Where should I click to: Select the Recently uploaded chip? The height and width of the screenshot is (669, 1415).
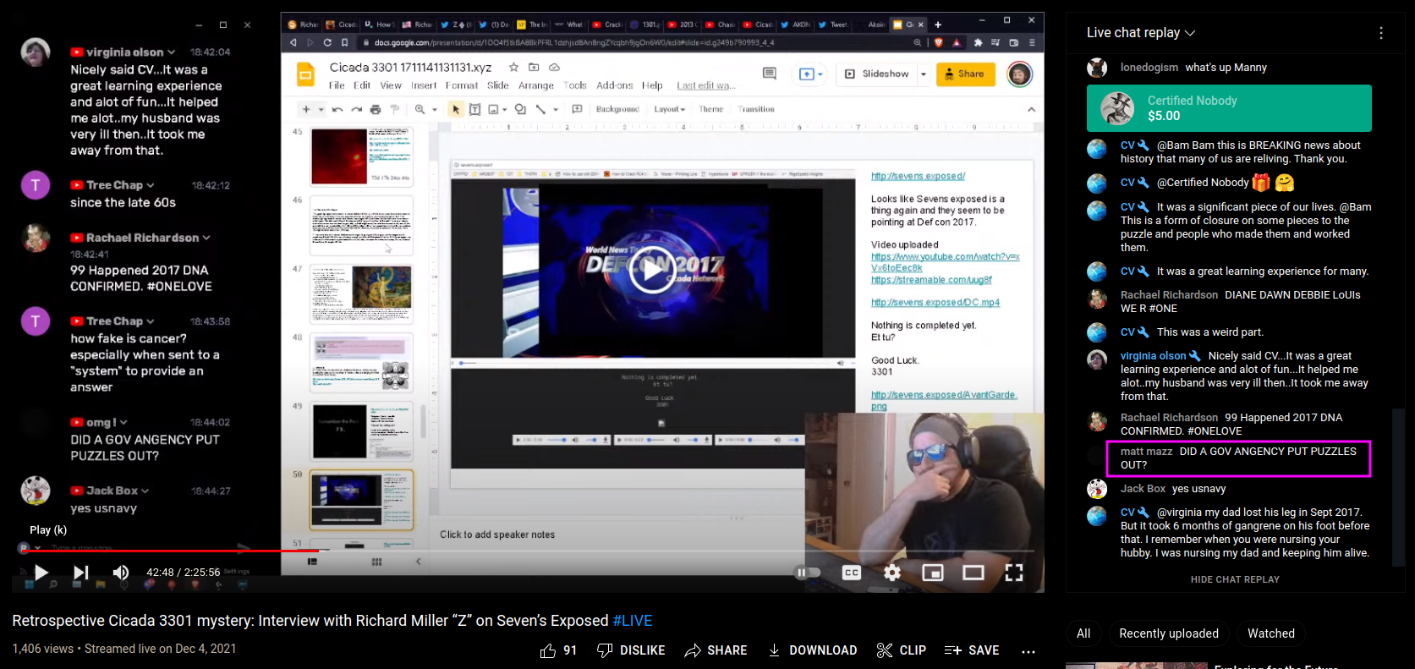tap(1169, 633)
